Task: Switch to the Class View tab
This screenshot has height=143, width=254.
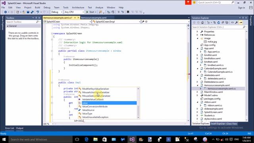Action: [x=232, y=124]
